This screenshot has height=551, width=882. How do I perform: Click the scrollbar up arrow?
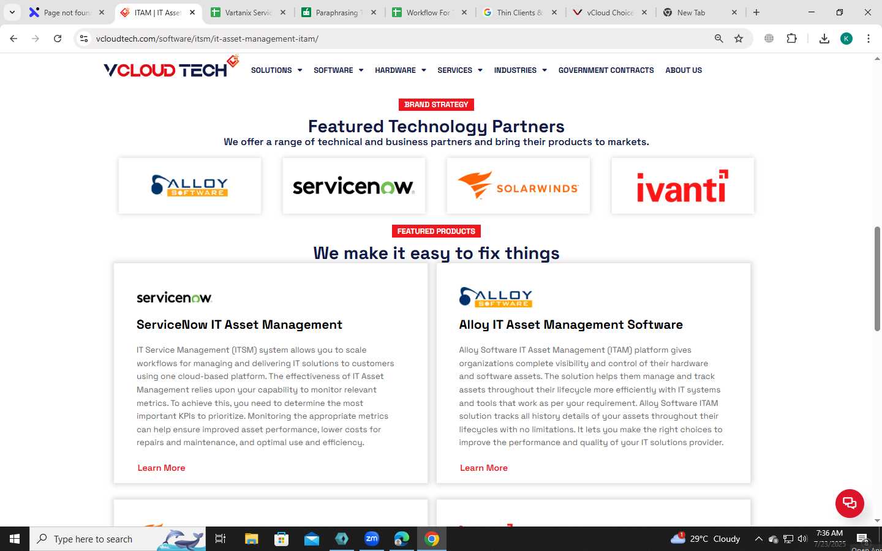tap(877, 59)
